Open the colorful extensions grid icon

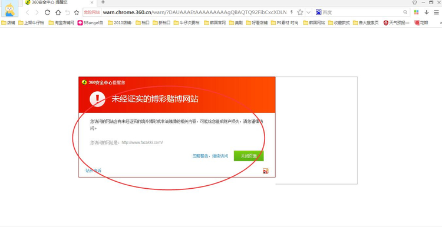point(416,12)
